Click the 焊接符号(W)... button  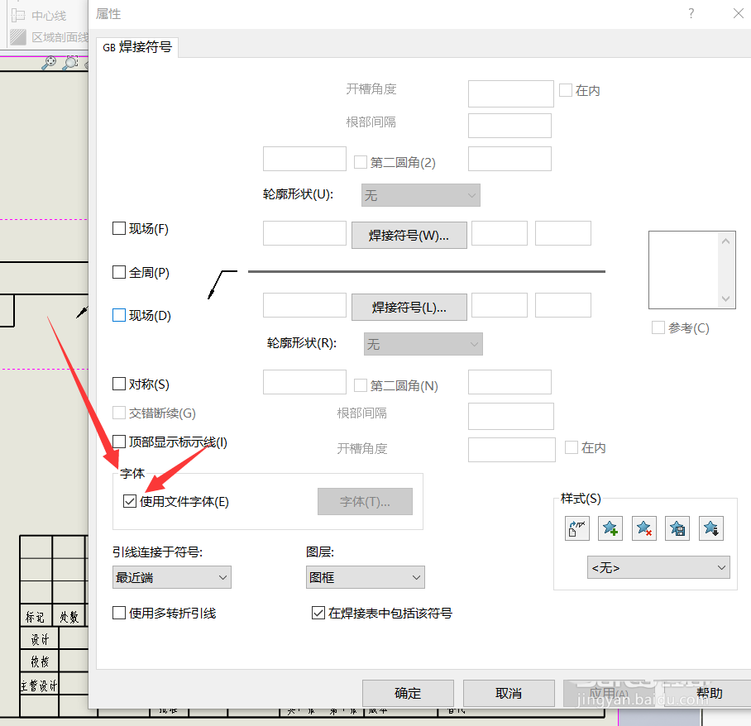pyautogui.click(x=409, y=235)
